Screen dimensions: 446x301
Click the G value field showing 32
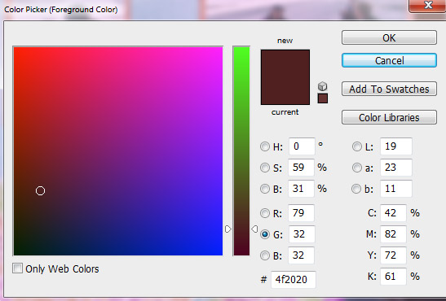coord(302,234)
